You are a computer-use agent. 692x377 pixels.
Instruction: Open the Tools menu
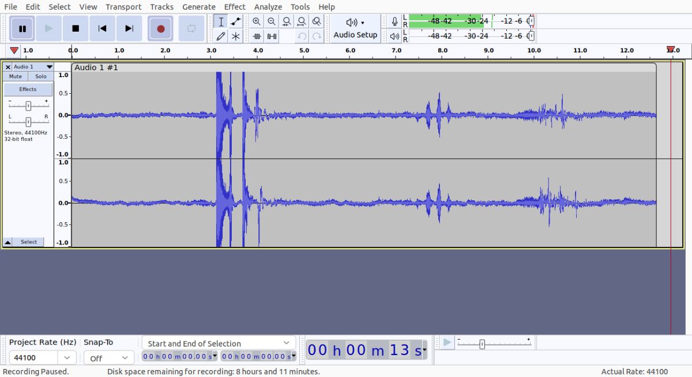pyautogui.click(x=300, y=7)
